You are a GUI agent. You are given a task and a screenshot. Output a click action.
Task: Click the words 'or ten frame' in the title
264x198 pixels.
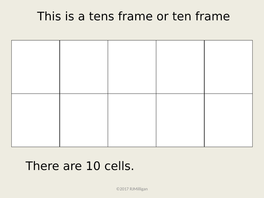tap(193, 16)
